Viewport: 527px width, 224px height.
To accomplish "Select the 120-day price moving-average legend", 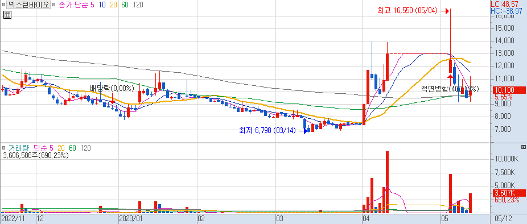I will [138, 5].
